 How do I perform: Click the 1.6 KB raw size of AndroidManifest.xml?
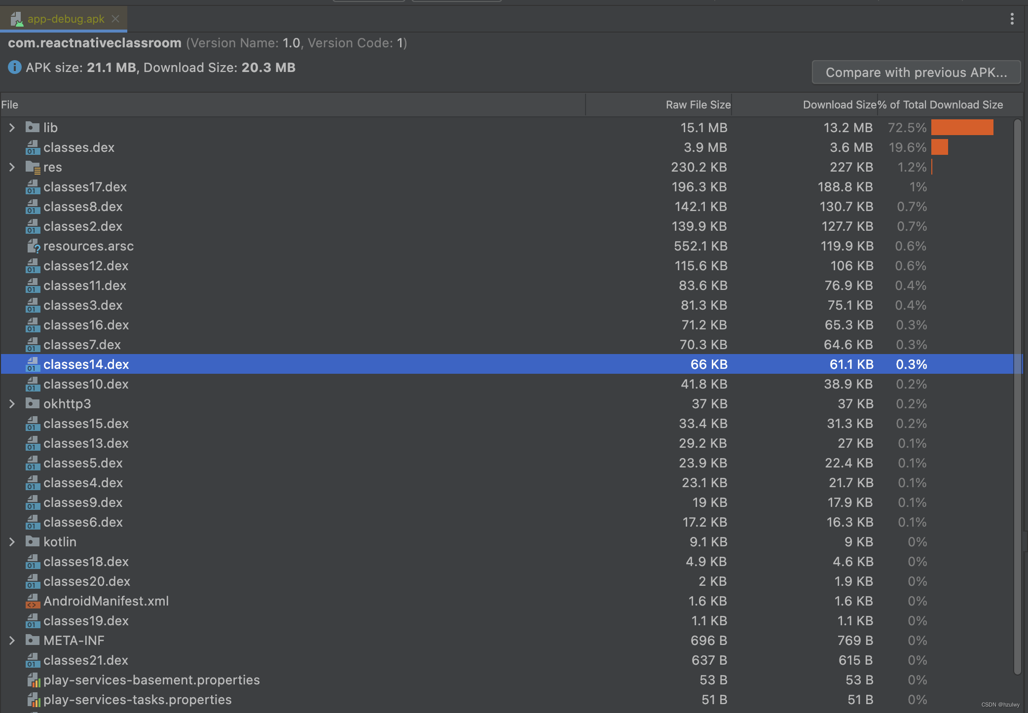coord(707,601)
